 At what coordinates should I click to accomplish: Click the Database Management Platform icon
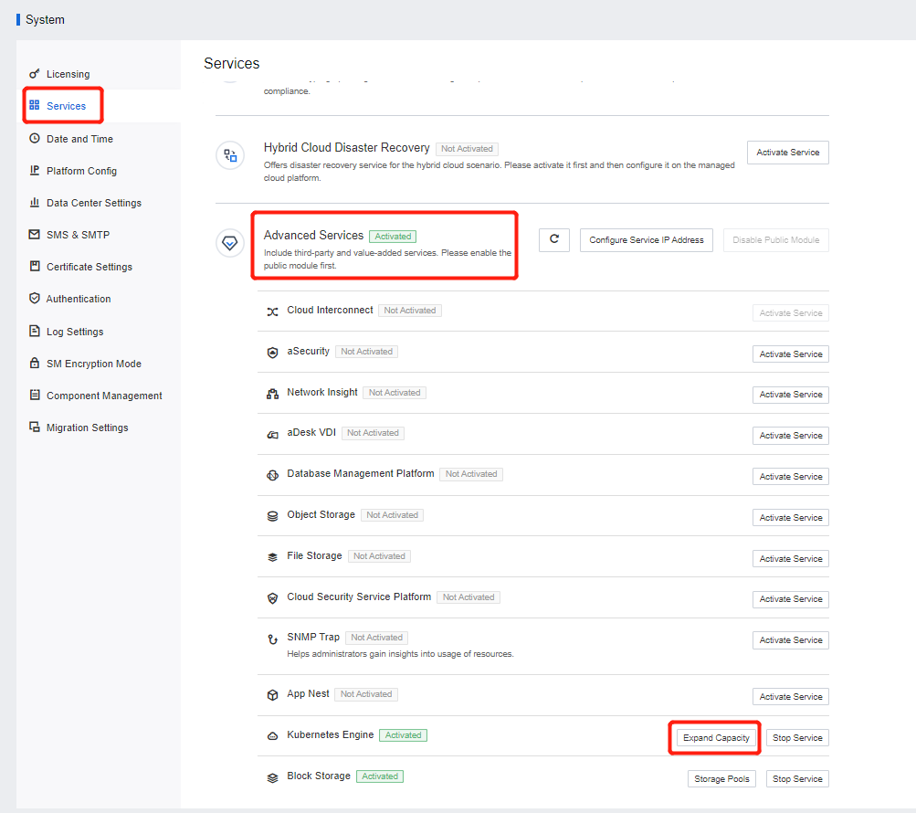(x=272, y=475)
